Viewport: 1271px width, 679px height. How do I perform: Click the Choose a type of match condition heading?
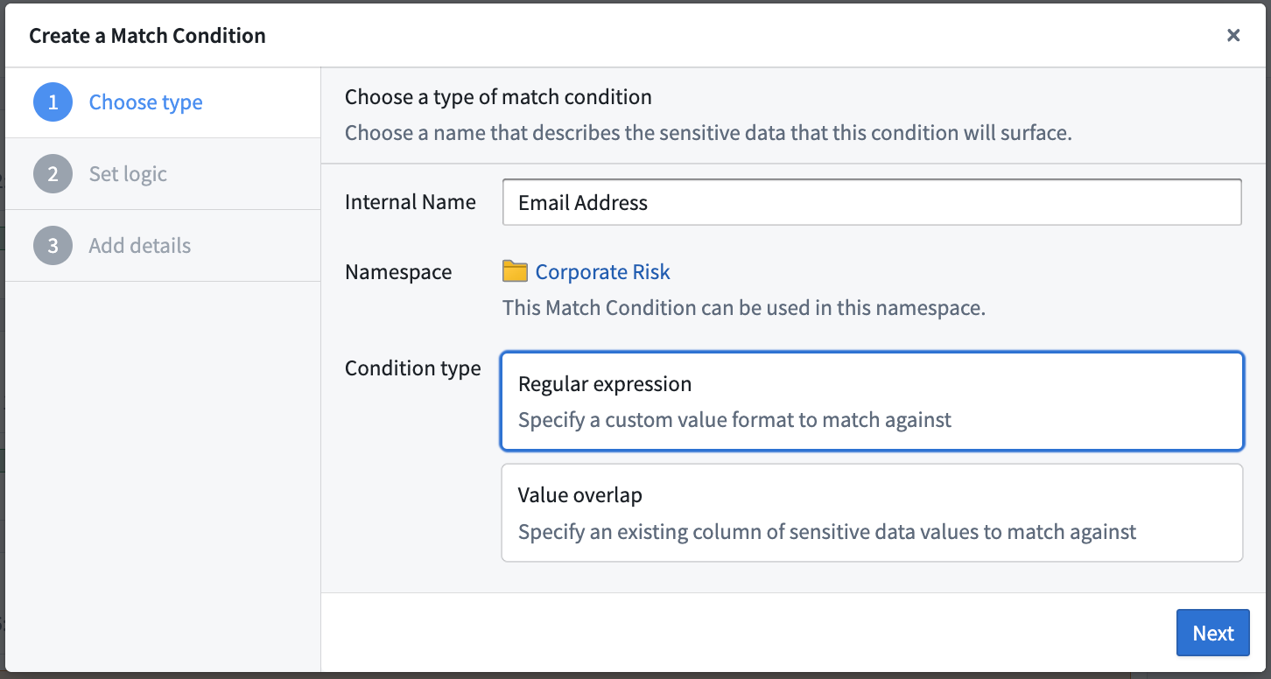[498, 97]
